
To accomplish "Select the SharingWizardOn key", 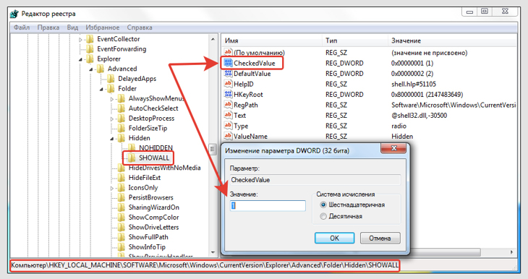I will click(x=154, y=207).
